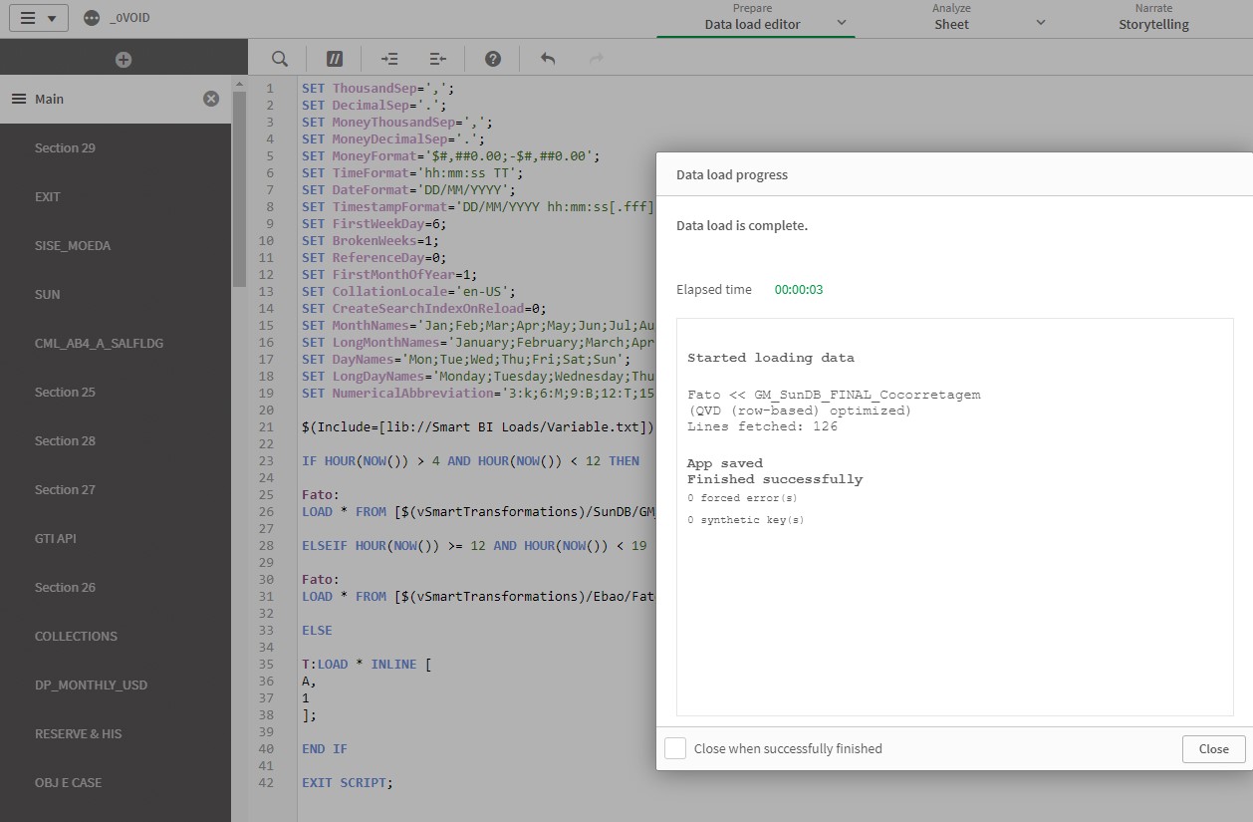Viewport: 1253px width, 822px height.
Task: Click the sections list scrollbar
Action: coord(239,189)
